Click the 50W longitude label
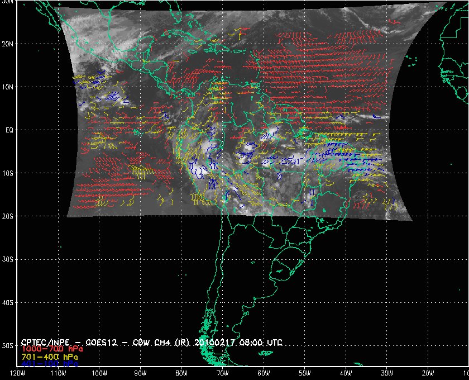The image size is (469, 380). [304, 373]
